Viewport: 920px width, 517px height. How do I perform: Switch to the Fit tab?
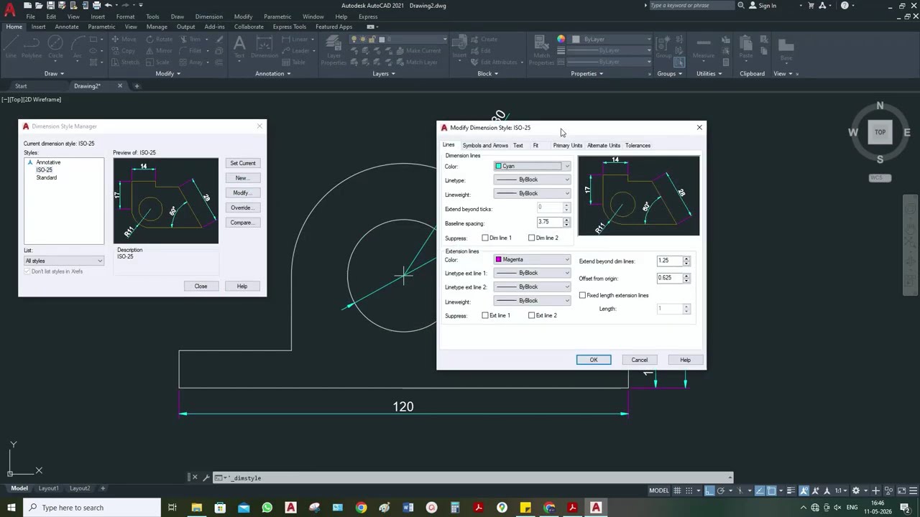click(x=535, y=145)
